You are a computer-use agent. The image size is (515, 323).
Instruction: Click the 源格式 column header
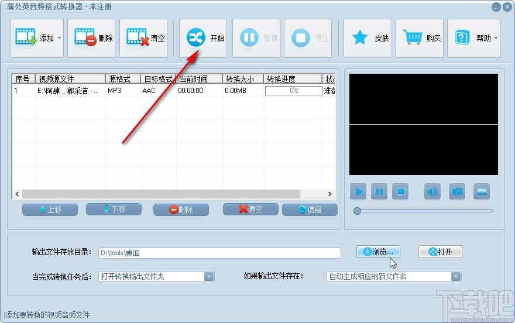(123, 79)
